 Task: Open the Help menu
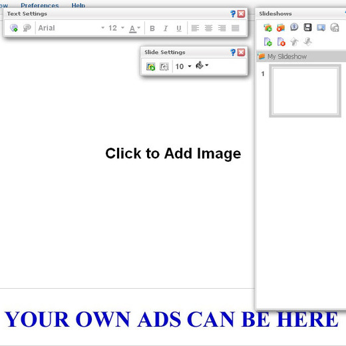(x=79, y=5)
